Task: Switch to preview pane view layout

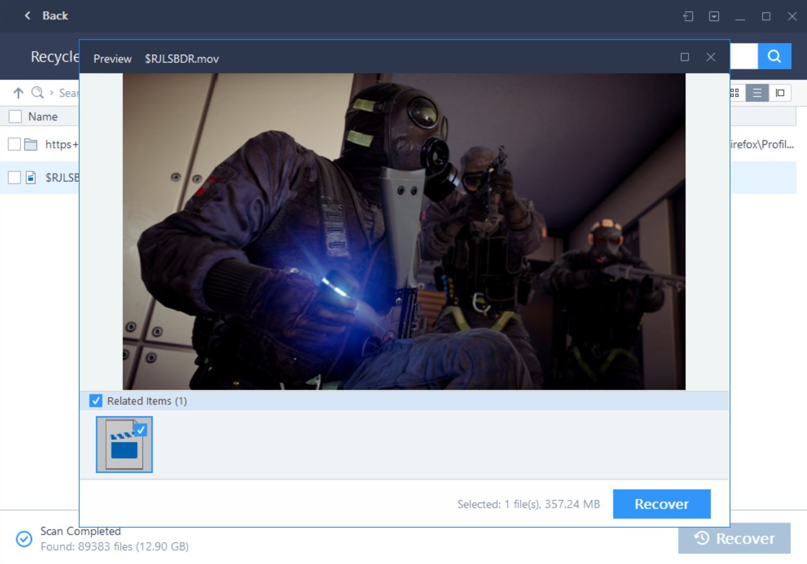Action: 780,93
